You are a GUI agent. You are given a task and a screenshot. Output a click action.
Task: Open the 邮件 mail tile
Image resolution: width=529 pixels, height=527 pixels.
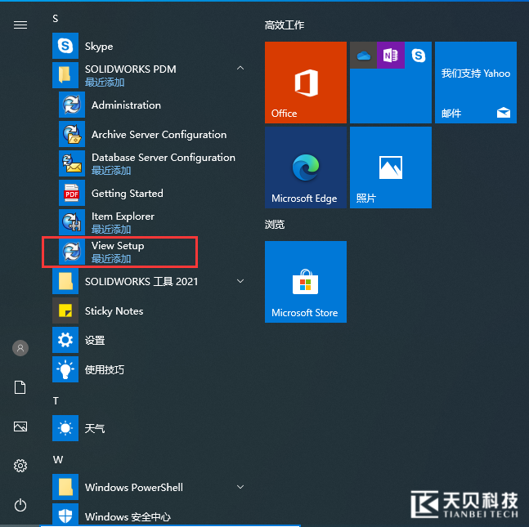point(476,83)
